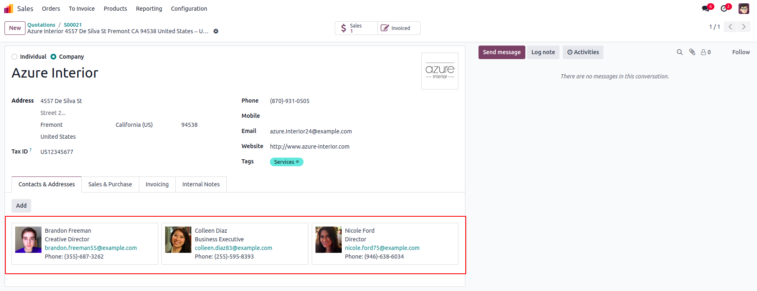Remove the Services tag with its x
The image size is (757, 291).
[297, 162]
